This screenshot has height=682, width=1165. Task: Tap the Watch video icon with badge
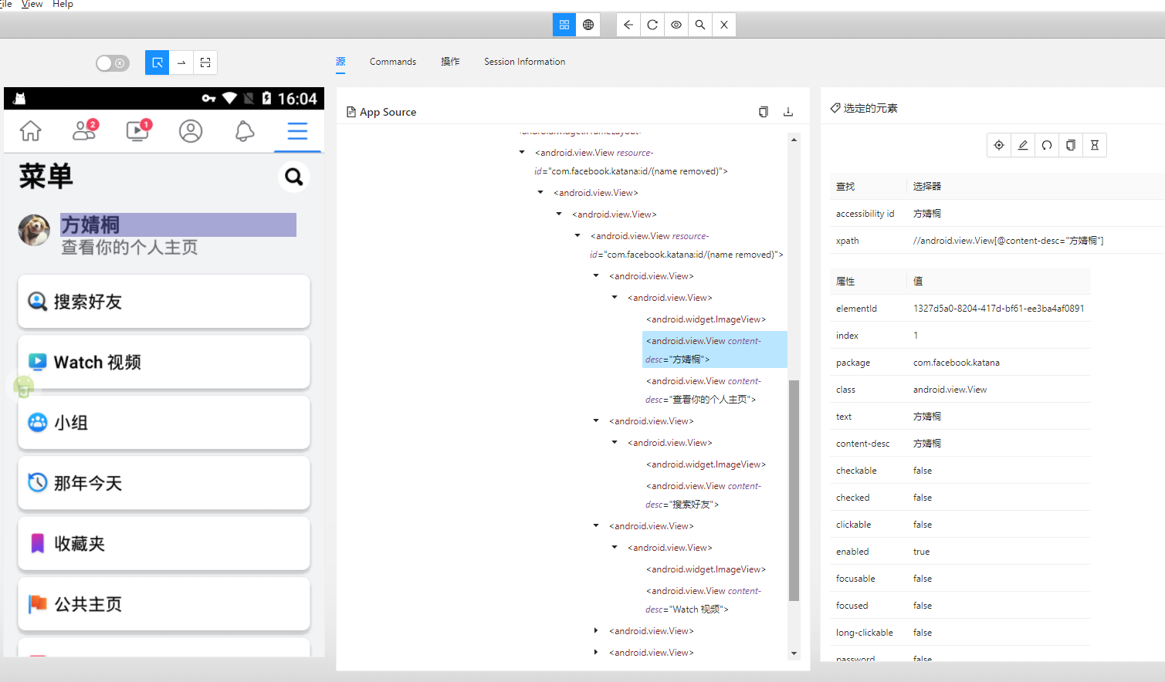pyautogui.click(x=138, y=130)
